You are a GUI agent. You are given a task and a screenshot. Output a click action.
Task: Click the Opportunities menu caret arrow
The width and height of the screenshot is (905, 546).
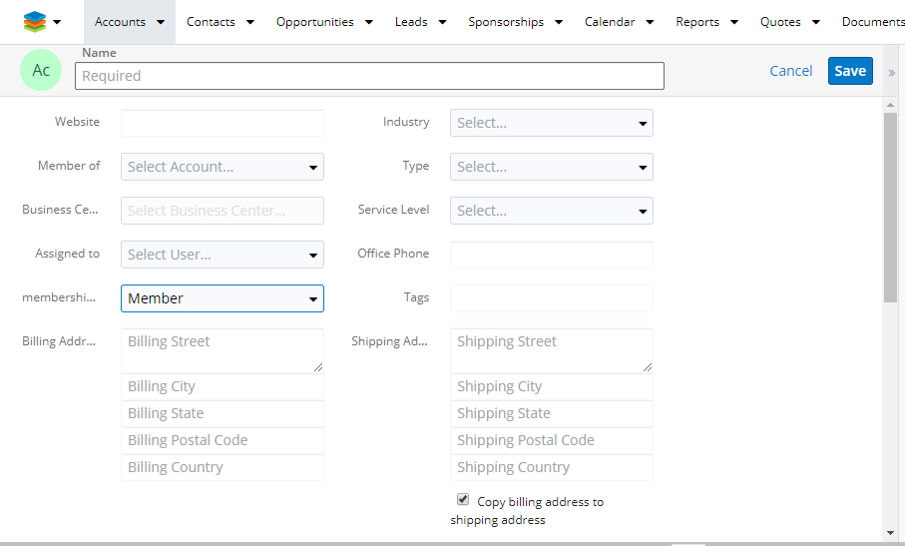369,22
